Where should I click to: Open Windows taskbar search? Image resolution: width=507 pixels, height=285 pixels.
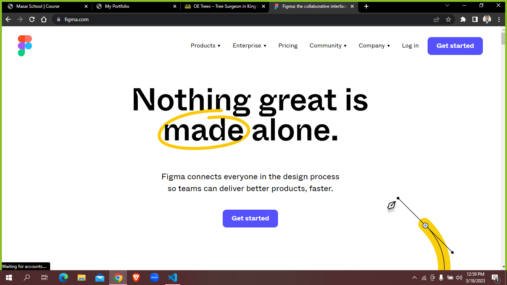tap(27, 278)
